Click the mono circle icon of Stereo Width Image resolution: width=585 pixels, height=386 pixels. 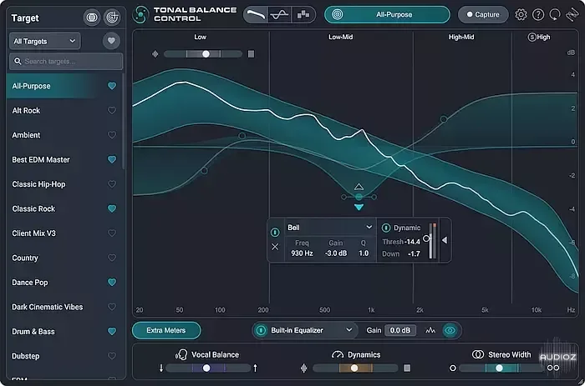click(453, 368)
